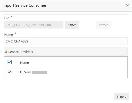
Task: Click the CMC_CHARGES_Consumer.json file field
Action: (x=34, y=25)
